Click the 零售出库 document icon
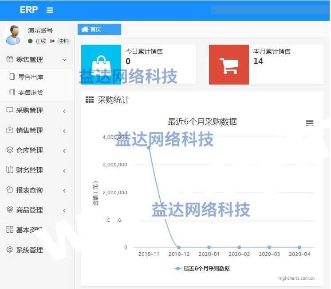The width and height of the screenshot is (331, 289). pos(12,77)
